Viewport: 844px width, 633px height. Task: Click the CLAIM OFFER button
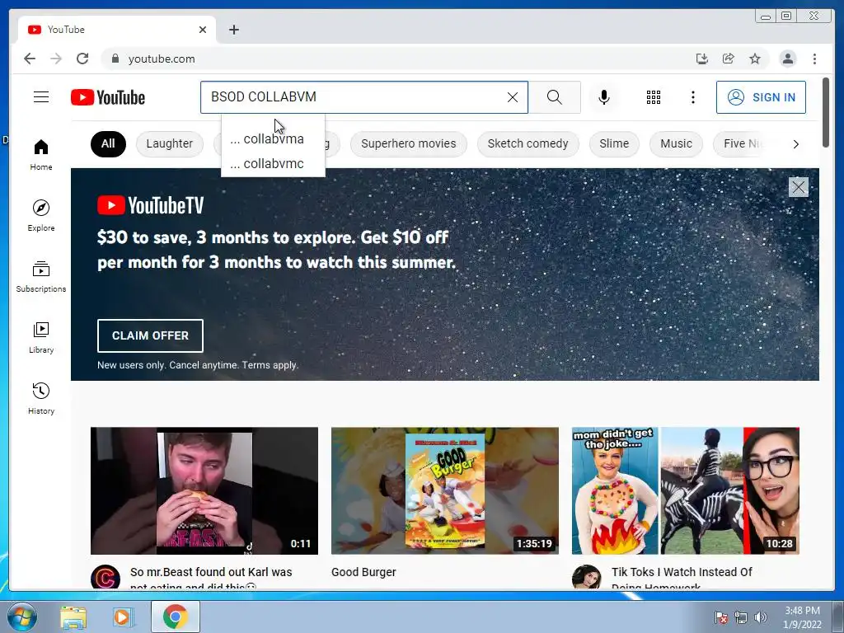pyautogui.click(x=150, y=336)
